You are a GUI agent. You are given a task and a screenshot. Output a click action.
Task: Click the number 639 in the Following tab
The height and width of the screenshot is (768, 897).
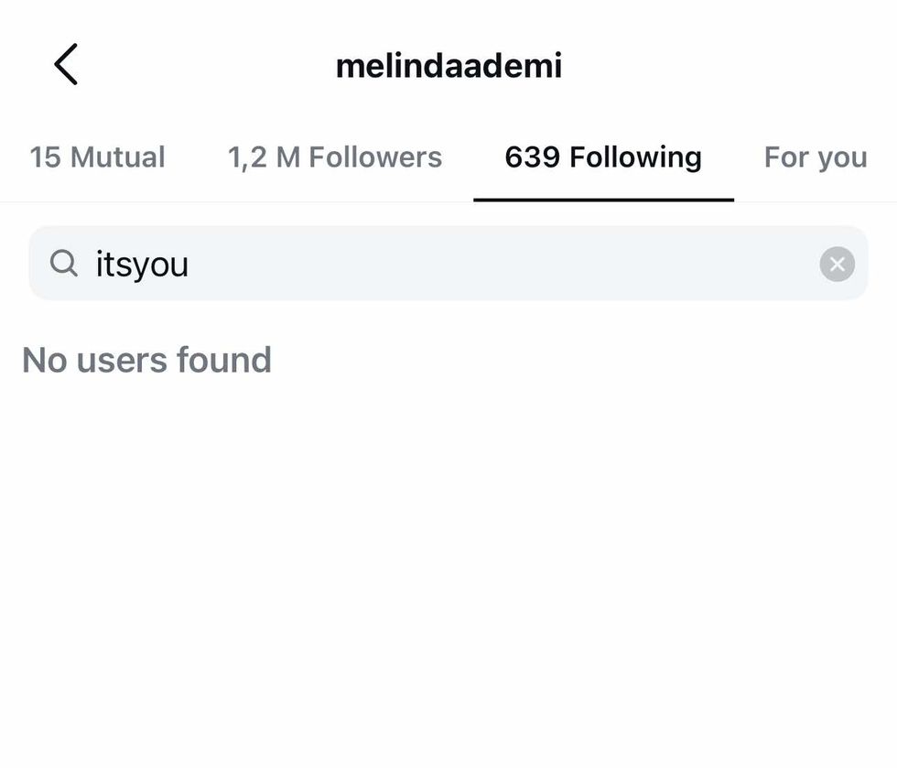pyautogui.click(x=532, y=157)
